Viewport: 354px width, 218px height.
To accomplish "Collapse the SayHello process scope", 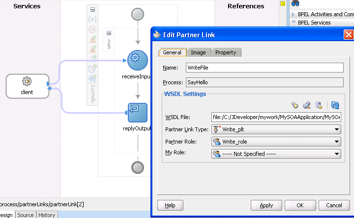I will [x=92, y=9].
